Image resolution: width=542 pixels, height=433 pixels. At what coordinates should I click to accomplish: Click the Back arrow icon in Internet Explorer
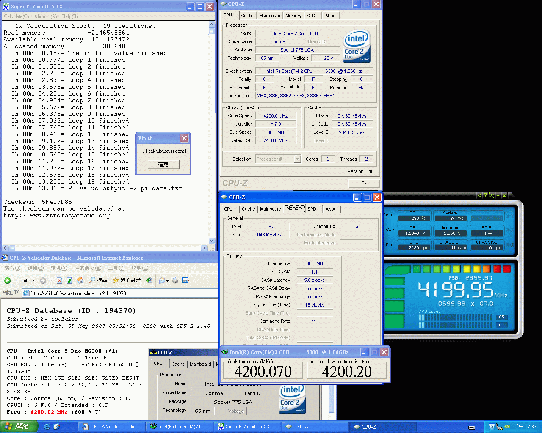(x=7, y=280)
